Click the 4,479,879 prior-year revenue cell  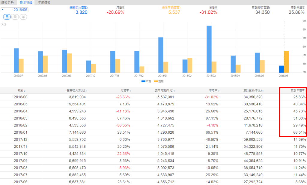click(165, 104)
